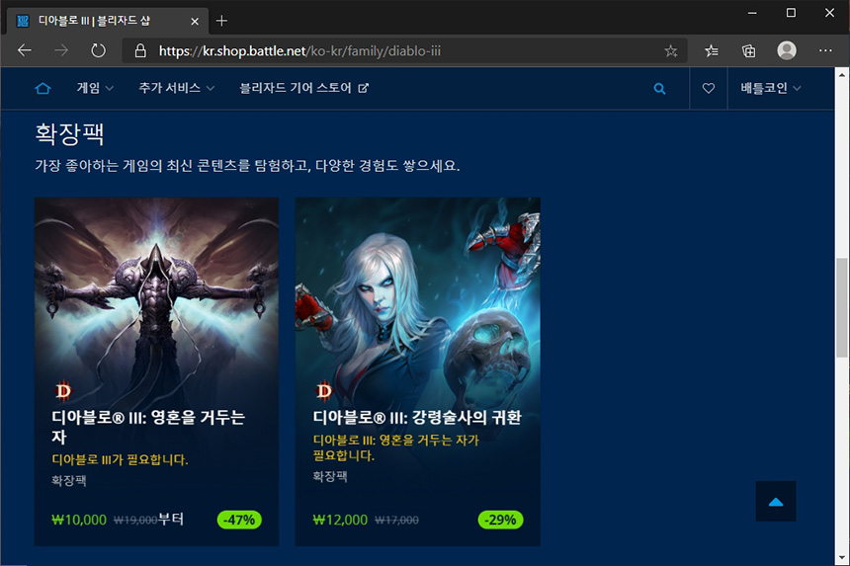Image resolution: width=850 pixels, height=566 pixels.
Task: Click the browser back arrow
Action: [x=25, y=51]
